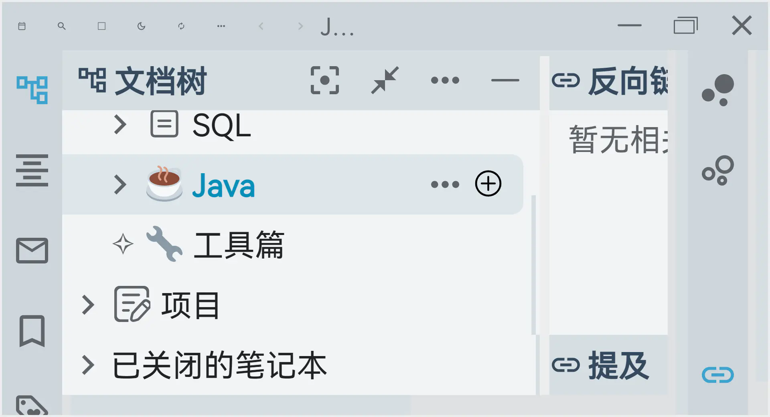Open the 文档树 panel more options menu
The height and width of the screenshot is (417, 770).
[445, 80]
